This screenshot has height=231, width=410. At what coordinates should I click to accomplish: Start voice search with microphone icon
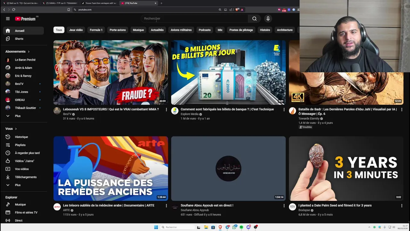coord(268,19)
